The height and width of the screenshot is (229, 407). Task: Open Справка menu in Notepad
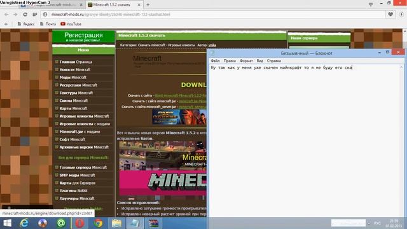pyautogui.click(x=274, y=61)
